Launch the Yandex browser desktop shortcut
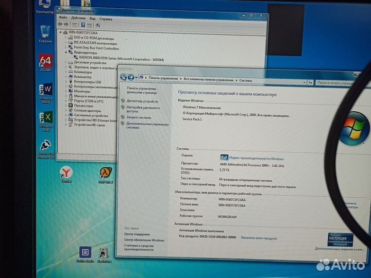This screenshot has height=278, width=371. pos(66,172)
